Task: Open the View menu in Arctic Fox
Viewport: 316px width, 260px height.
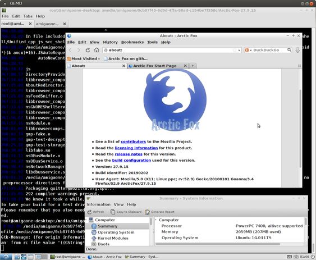Action: (94, 42)
